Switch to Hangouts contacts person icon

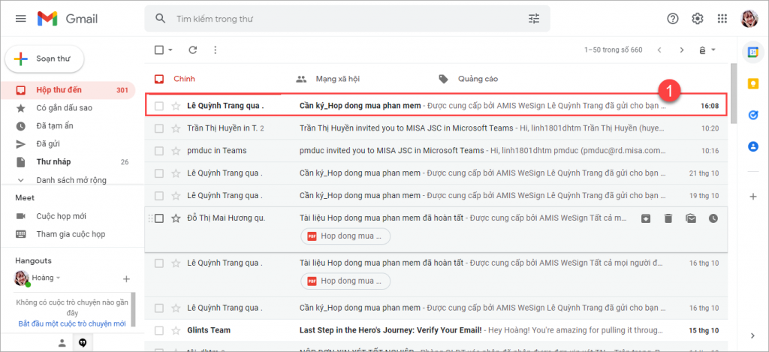[62, 343]
